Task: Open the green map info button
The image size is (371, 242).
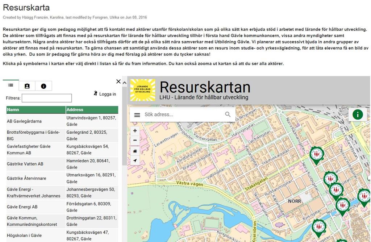Action: click(x=358, y=114)
